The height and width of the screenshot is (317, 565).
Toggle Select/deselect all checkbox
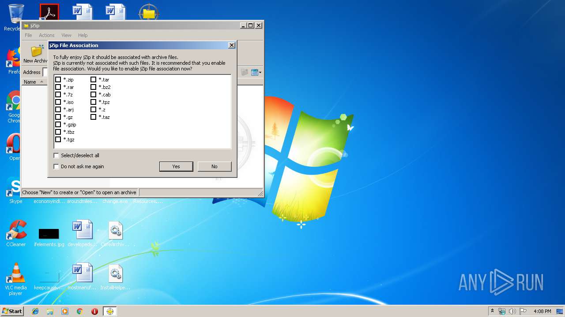pyautogui.click(x=56, y=155)
